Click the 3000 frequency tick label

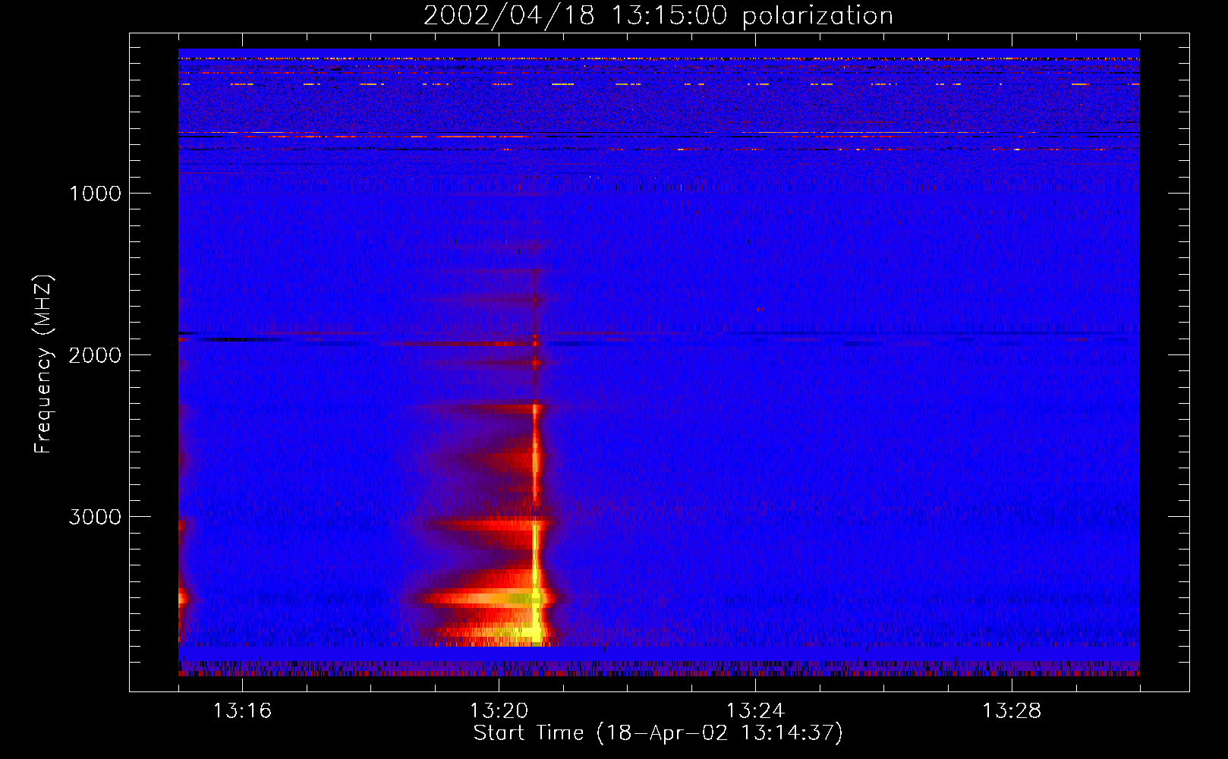tap(95, 517)
